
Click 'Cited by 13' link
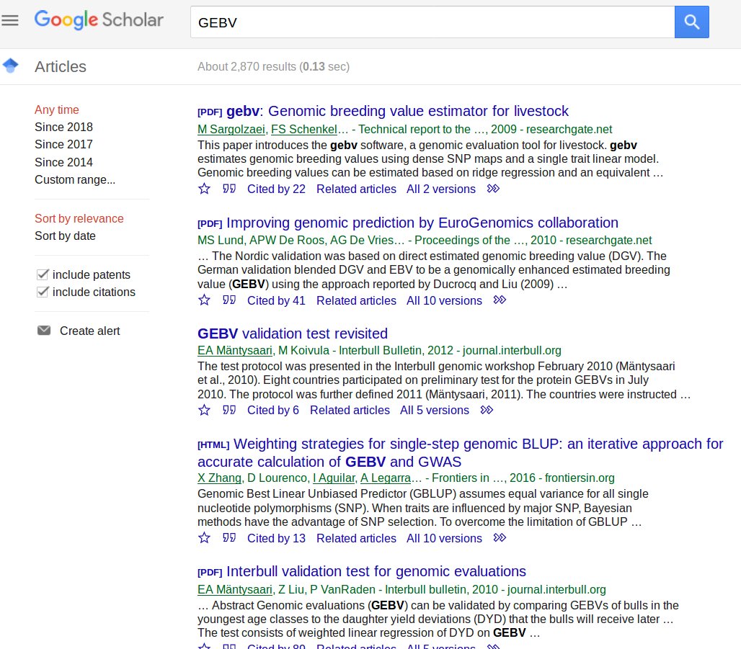[x=277, y=538]
